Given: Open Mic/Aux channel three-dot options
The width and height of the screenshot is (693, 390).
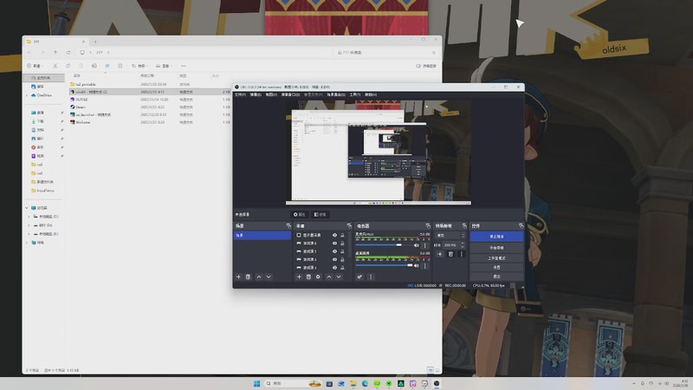Looking at the screenshot, I should click(x=425, y=245).
